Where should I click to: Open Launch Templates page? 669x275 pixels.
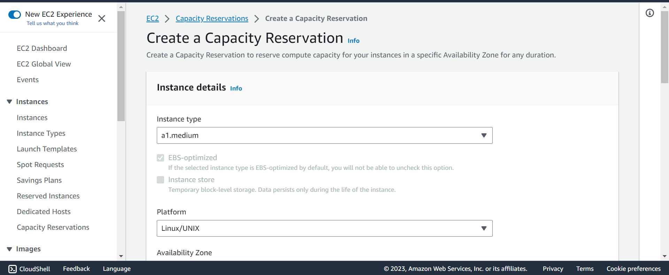47,149
